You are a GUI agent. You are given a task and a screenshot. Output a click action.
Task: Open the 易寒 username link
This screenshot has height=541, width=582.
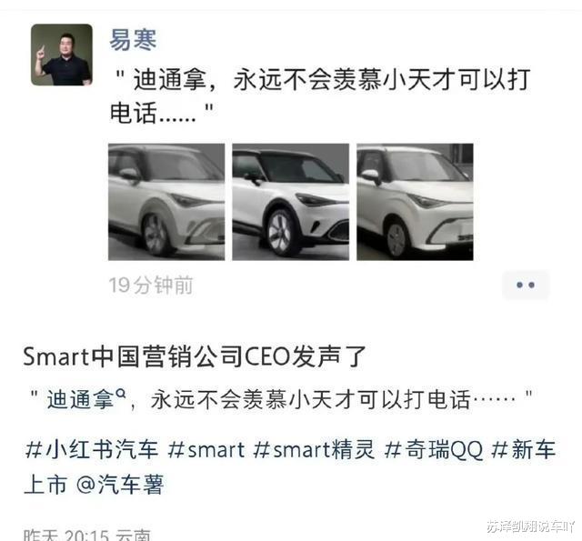pos(133,40)
